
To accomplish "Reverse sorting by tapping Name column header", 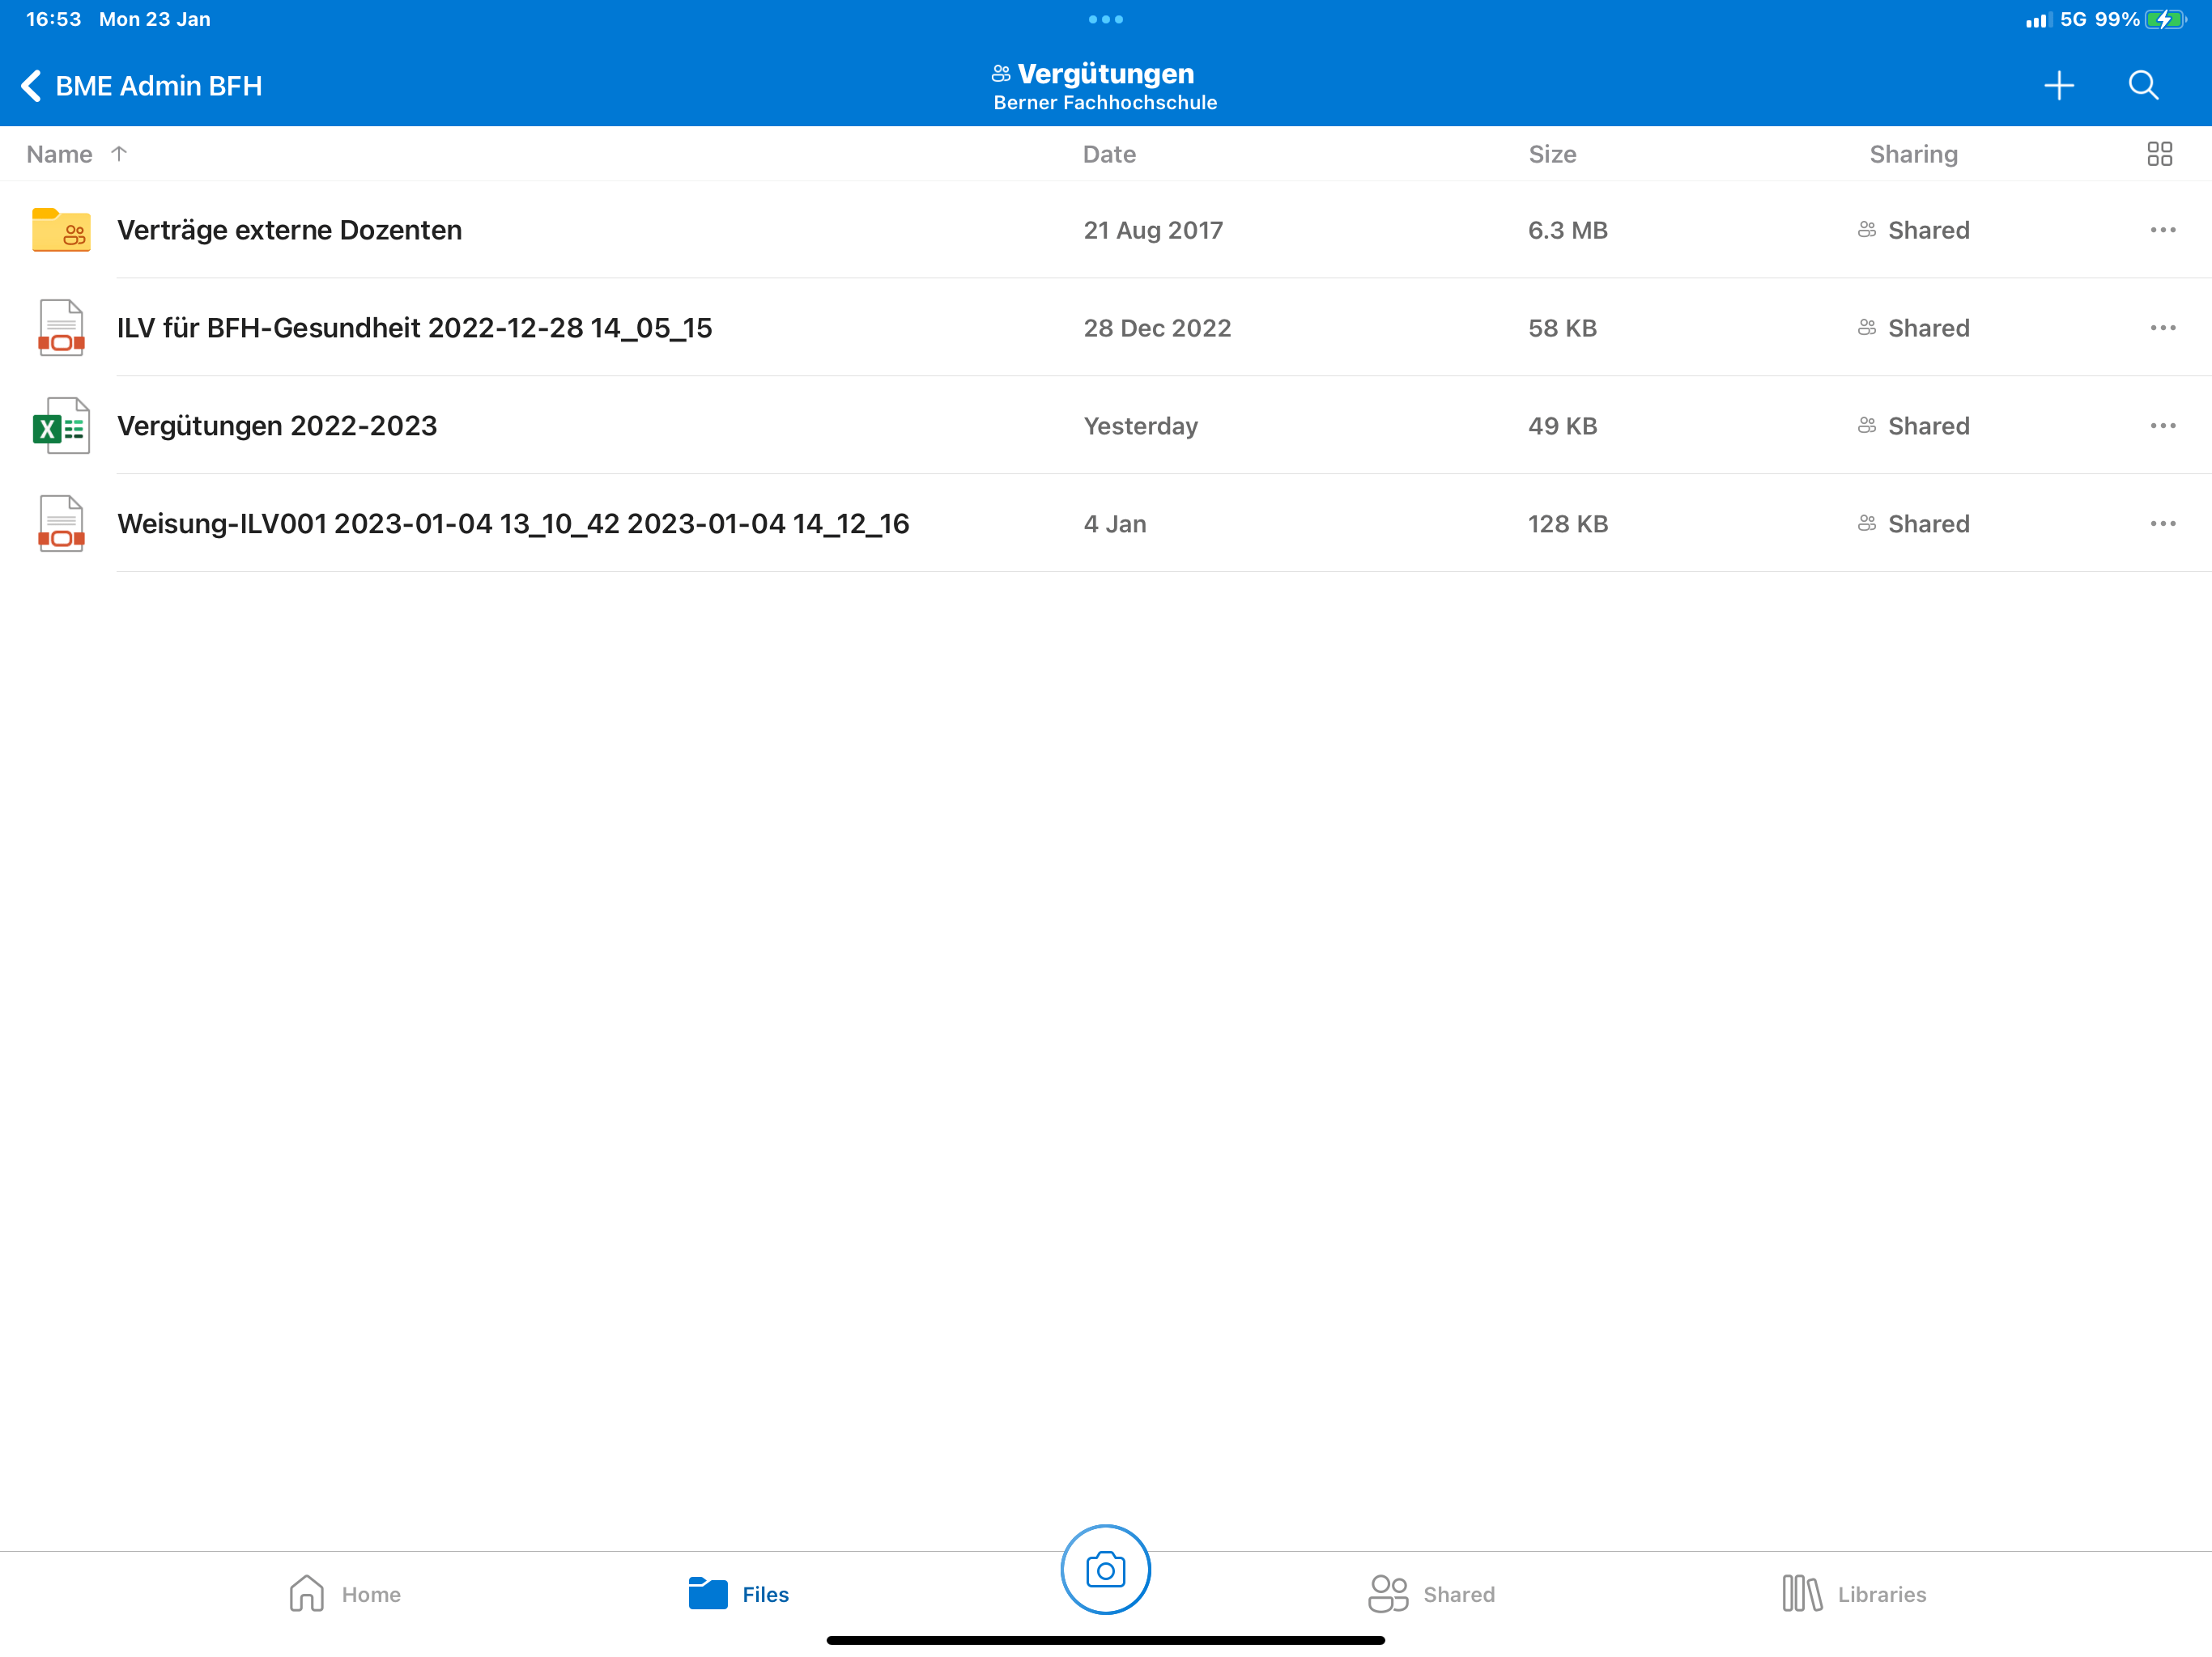I will click(x=59, y=153).
